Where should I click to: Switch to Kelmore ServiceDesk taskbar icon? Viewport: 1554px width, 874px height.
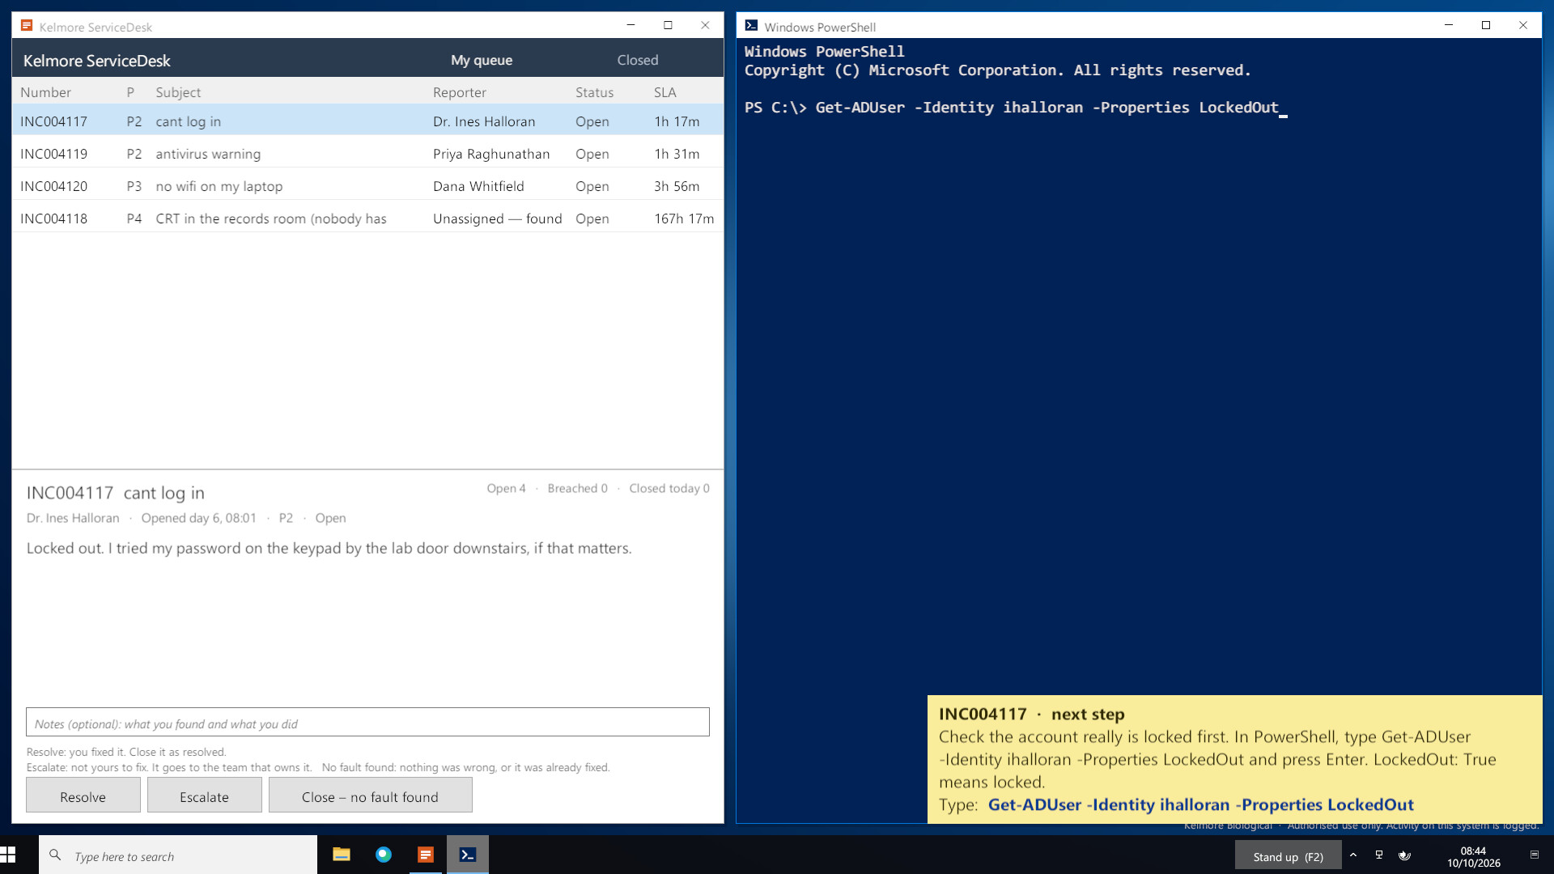(426, 855)
